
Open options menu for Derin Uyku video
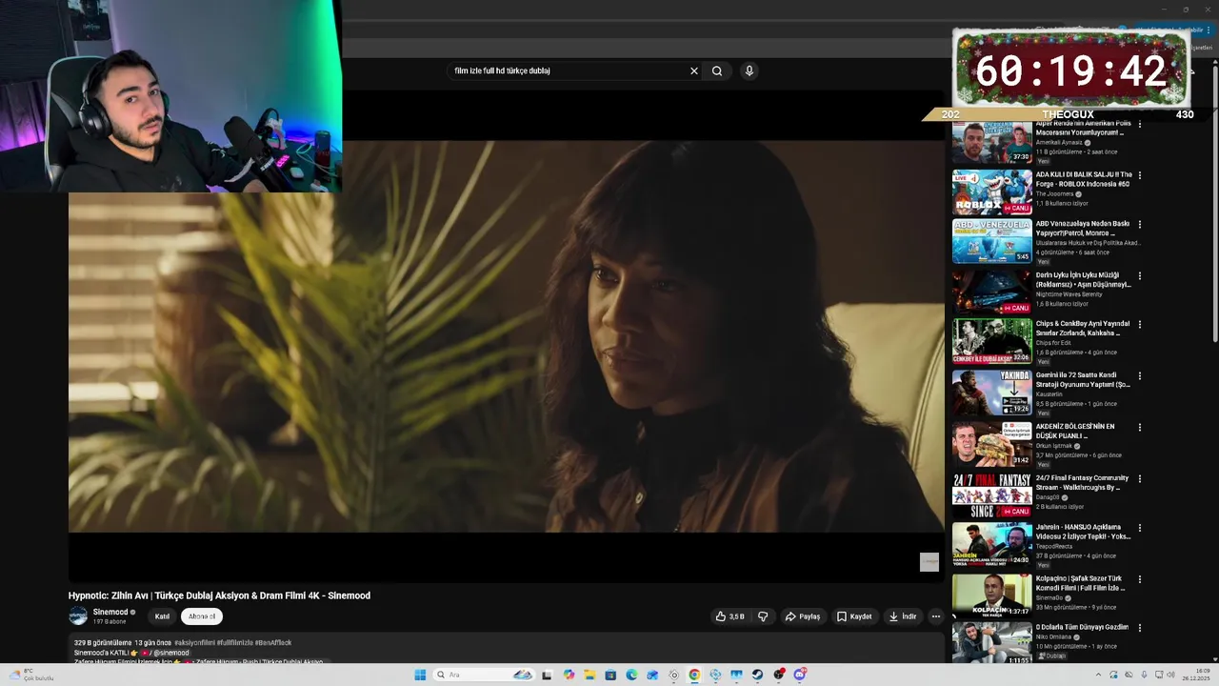point(1140,276)
